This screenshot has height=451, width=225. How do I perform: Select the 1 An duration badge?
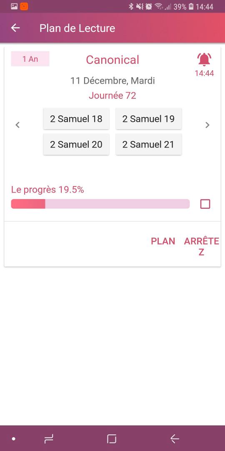coord(30,59)
